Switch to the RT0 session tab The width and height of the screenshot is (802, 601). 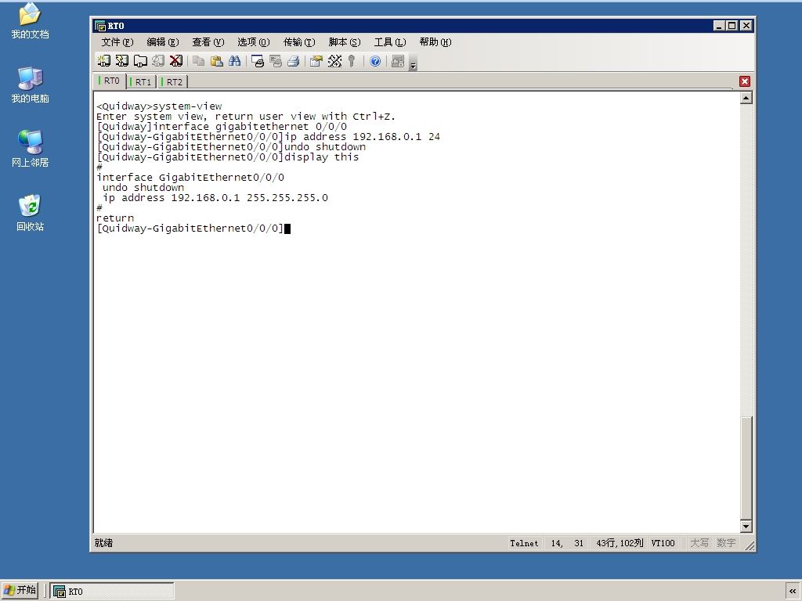click(110, 81)
